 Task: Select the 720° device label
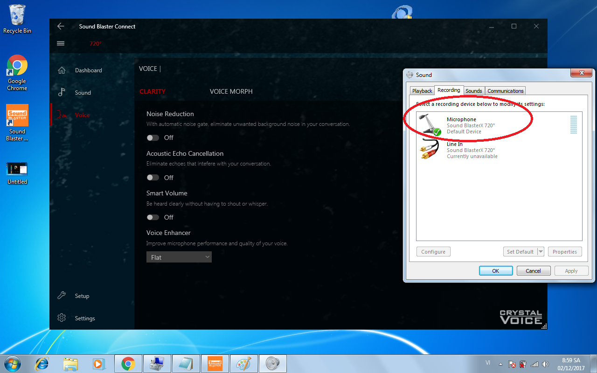coord(95,44)
